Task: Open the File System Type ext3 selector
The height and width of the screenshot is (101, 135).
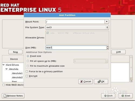Action: click(77, 27)
